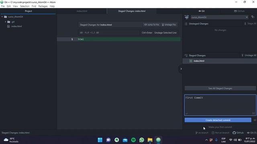
Task: Click line number 1 in diff gutter
Action: (72, 39)
